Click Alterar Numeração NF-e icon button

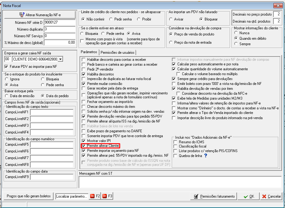pos(40,15)
